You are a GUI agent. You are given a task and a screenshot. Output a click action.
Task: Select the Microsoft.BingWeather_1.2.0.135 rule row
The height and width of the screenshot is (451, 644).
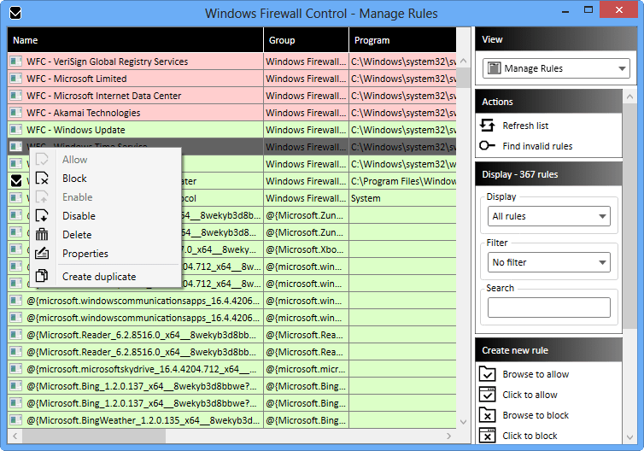pyautogui.click(x=231, y=420)
